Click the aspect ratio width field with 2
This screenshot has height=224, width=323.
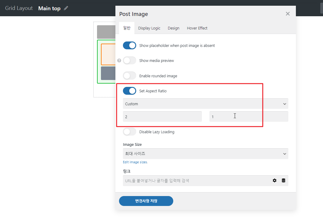[x=162, y=117]
